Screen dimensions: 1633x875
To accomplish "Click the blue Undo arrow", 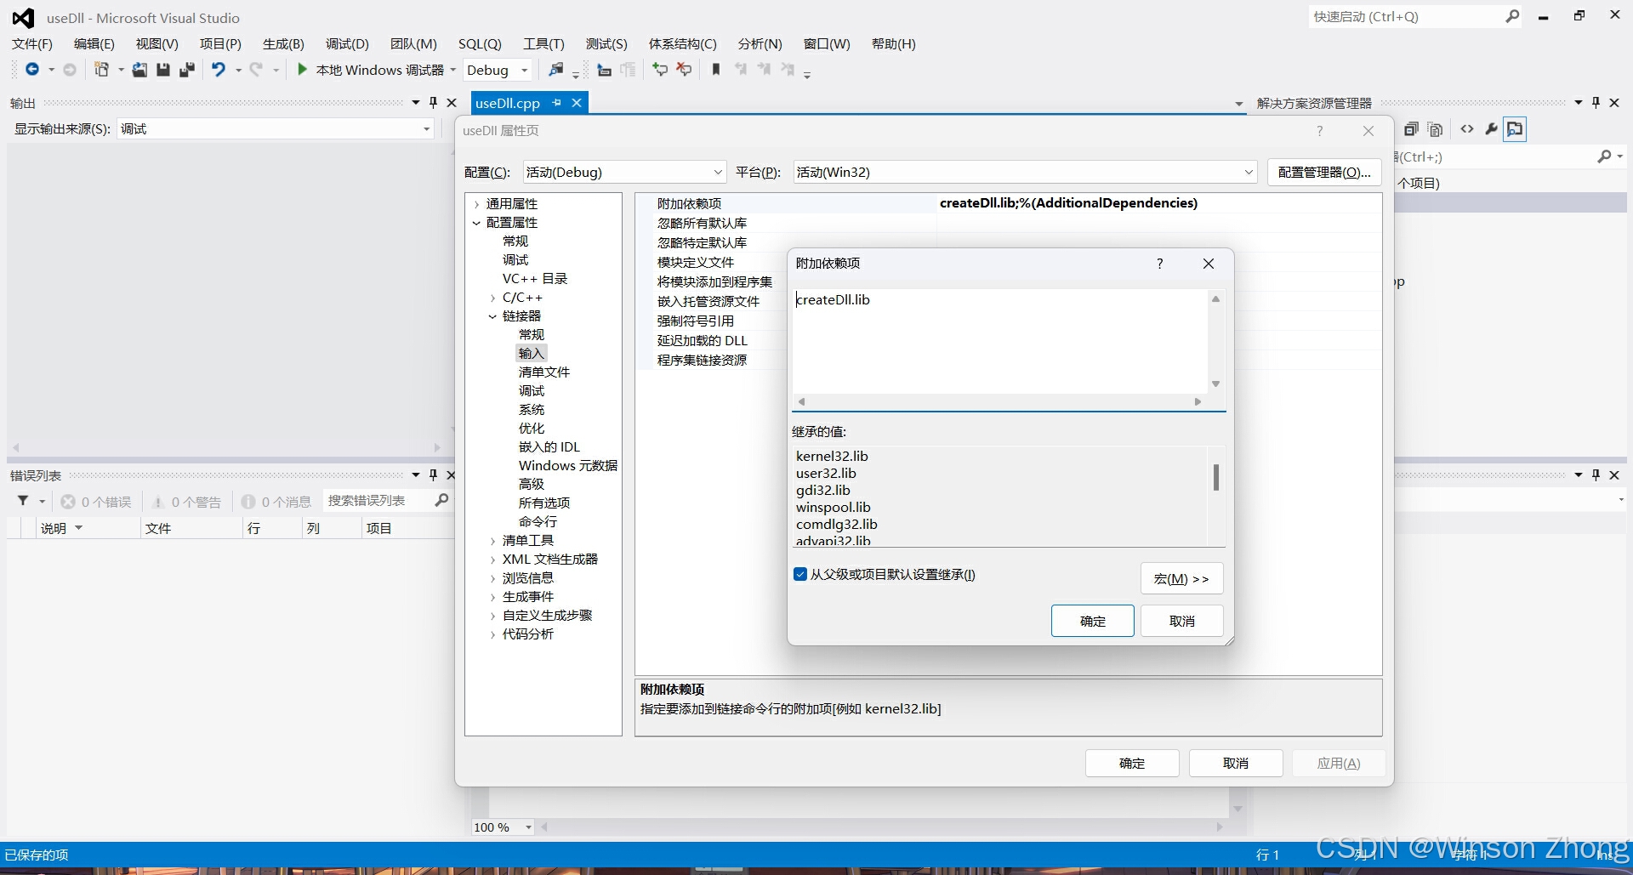I will click(219, 70).
